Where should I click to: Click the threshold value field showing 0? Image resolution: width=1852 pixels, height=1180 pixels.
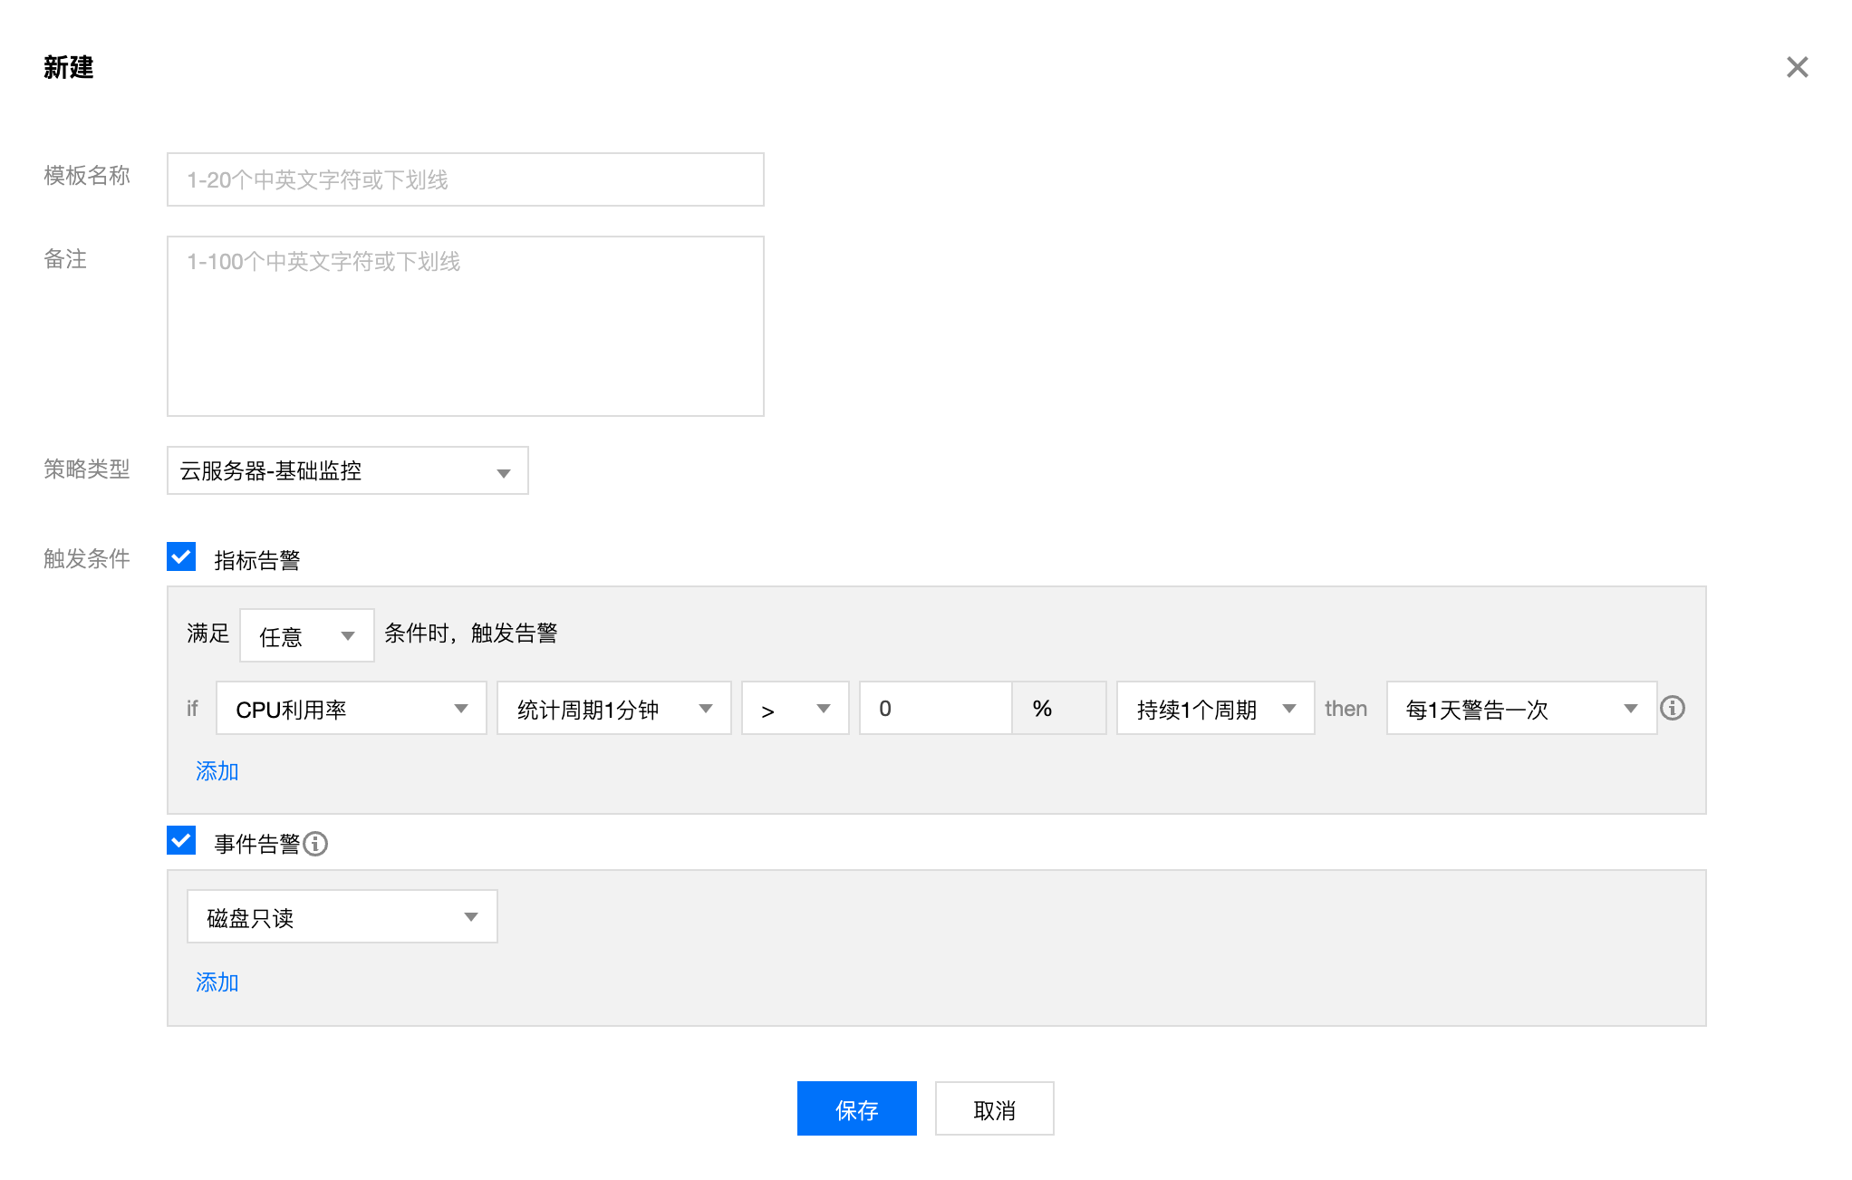pos(934,708)
